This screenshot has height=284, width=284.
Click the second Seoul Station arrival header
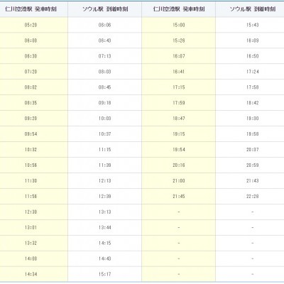[x=252, y=9]
